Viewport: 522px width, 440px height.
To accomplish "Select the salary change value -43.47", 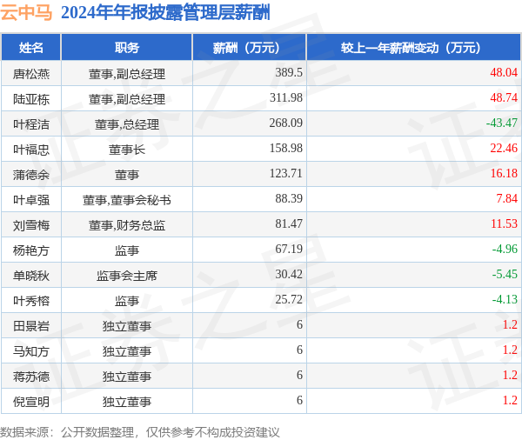I will tap(502, 123).
